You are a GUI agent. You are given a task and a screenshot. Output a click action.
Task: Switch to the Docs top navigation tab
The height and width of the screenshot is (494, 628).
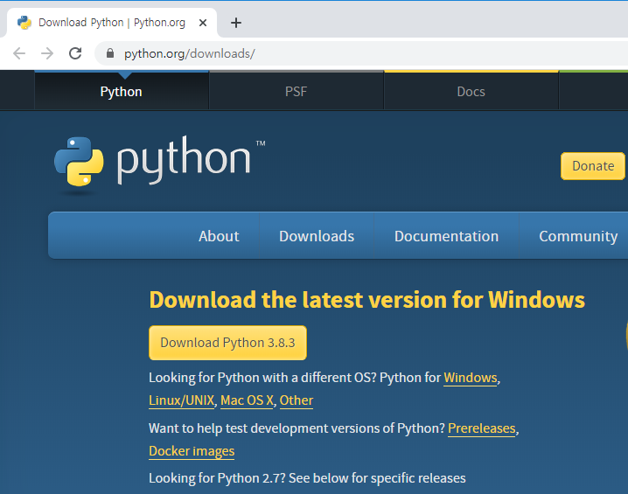click(471, 91)
